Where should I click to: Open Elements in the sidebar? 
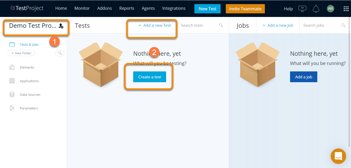pos(27,67)
